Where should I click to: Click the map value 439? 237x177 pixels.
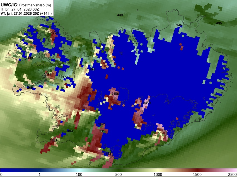120,15
